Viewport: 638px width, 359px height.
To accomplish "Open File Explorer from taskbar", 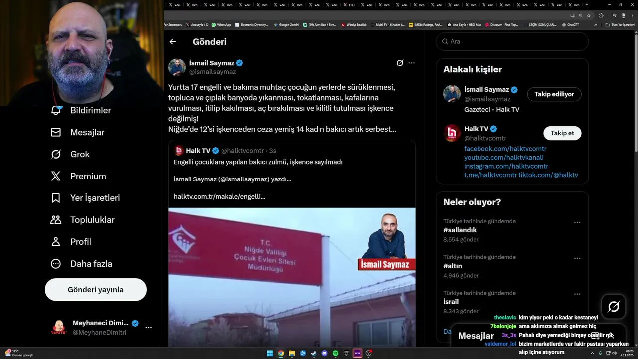I will tap(292, 353).
